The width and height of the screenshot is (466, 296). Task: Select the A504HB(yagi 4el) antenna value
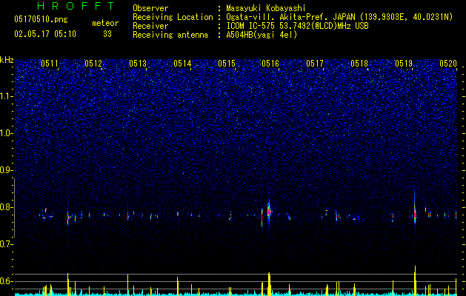(262, 35)
